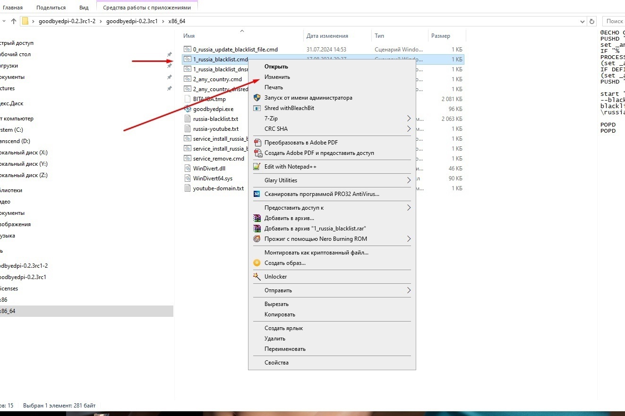Navigate to goodbyedpi-0.2.3rc1-2 in the breadcrumb
Image resolution: width=625 pixels, height=416 pixels.
click(68, 21)
